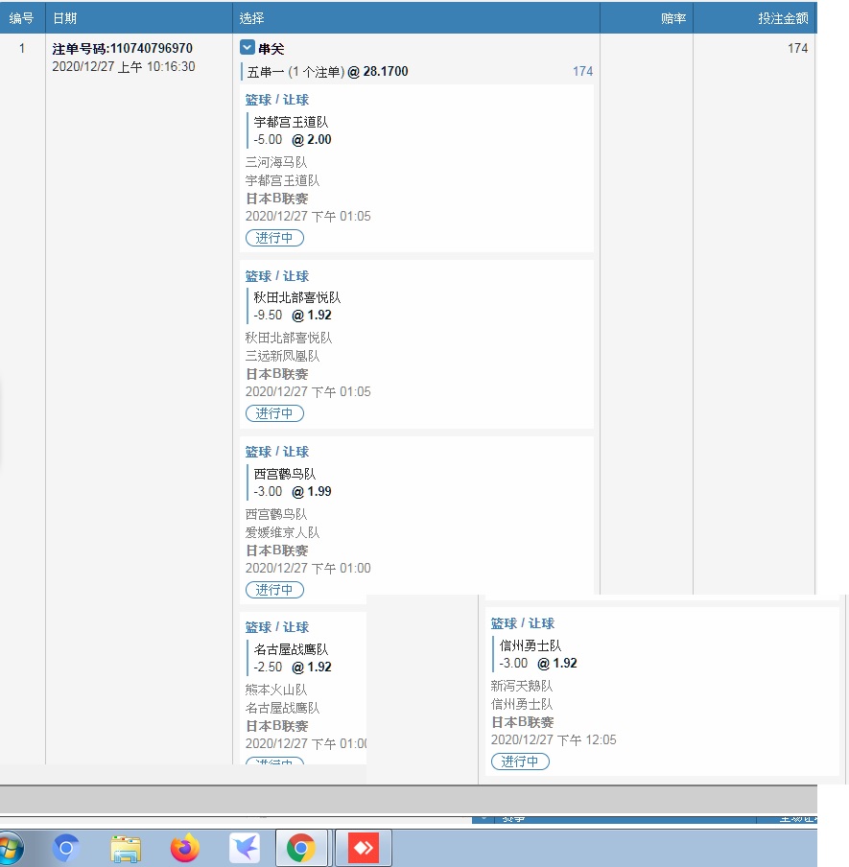Click team name 三河海马队
Image resolution: width=849 pixels, height=867 pixels.
[x=276, y=162]
